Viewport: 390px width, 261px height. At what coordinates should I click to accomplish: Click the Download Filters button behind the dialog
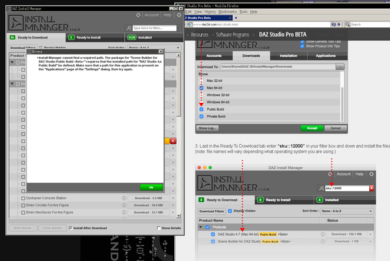point(23,48)
